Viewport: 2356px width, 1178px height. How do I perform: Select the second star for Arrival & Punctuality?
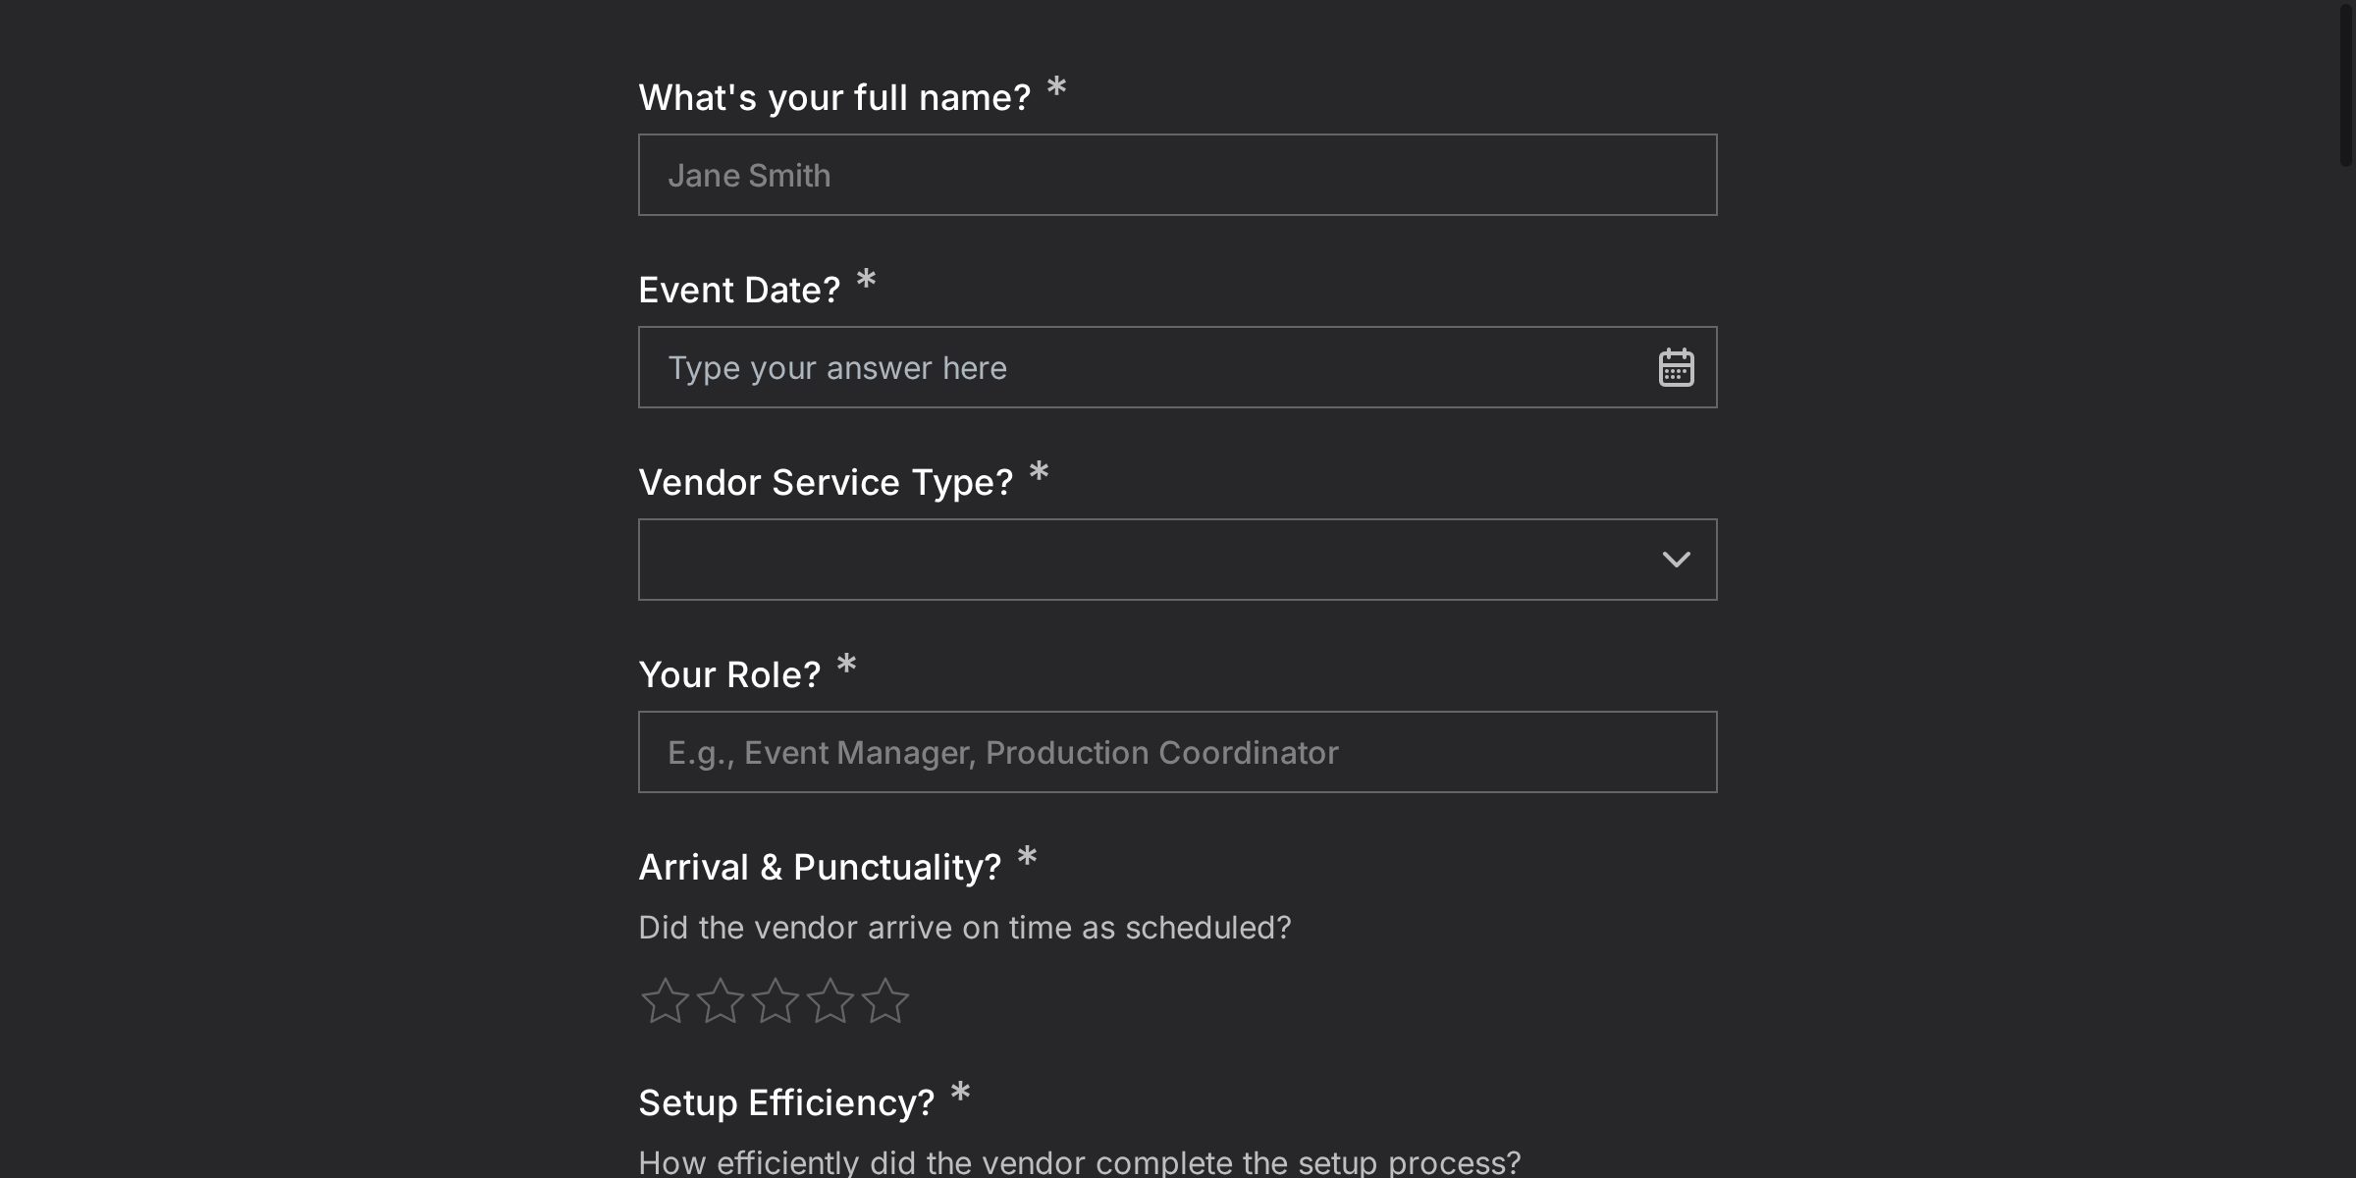(721, 1002)
